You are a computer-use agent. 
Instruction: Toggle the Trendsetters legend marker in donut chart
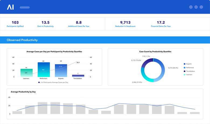[184, 71]
